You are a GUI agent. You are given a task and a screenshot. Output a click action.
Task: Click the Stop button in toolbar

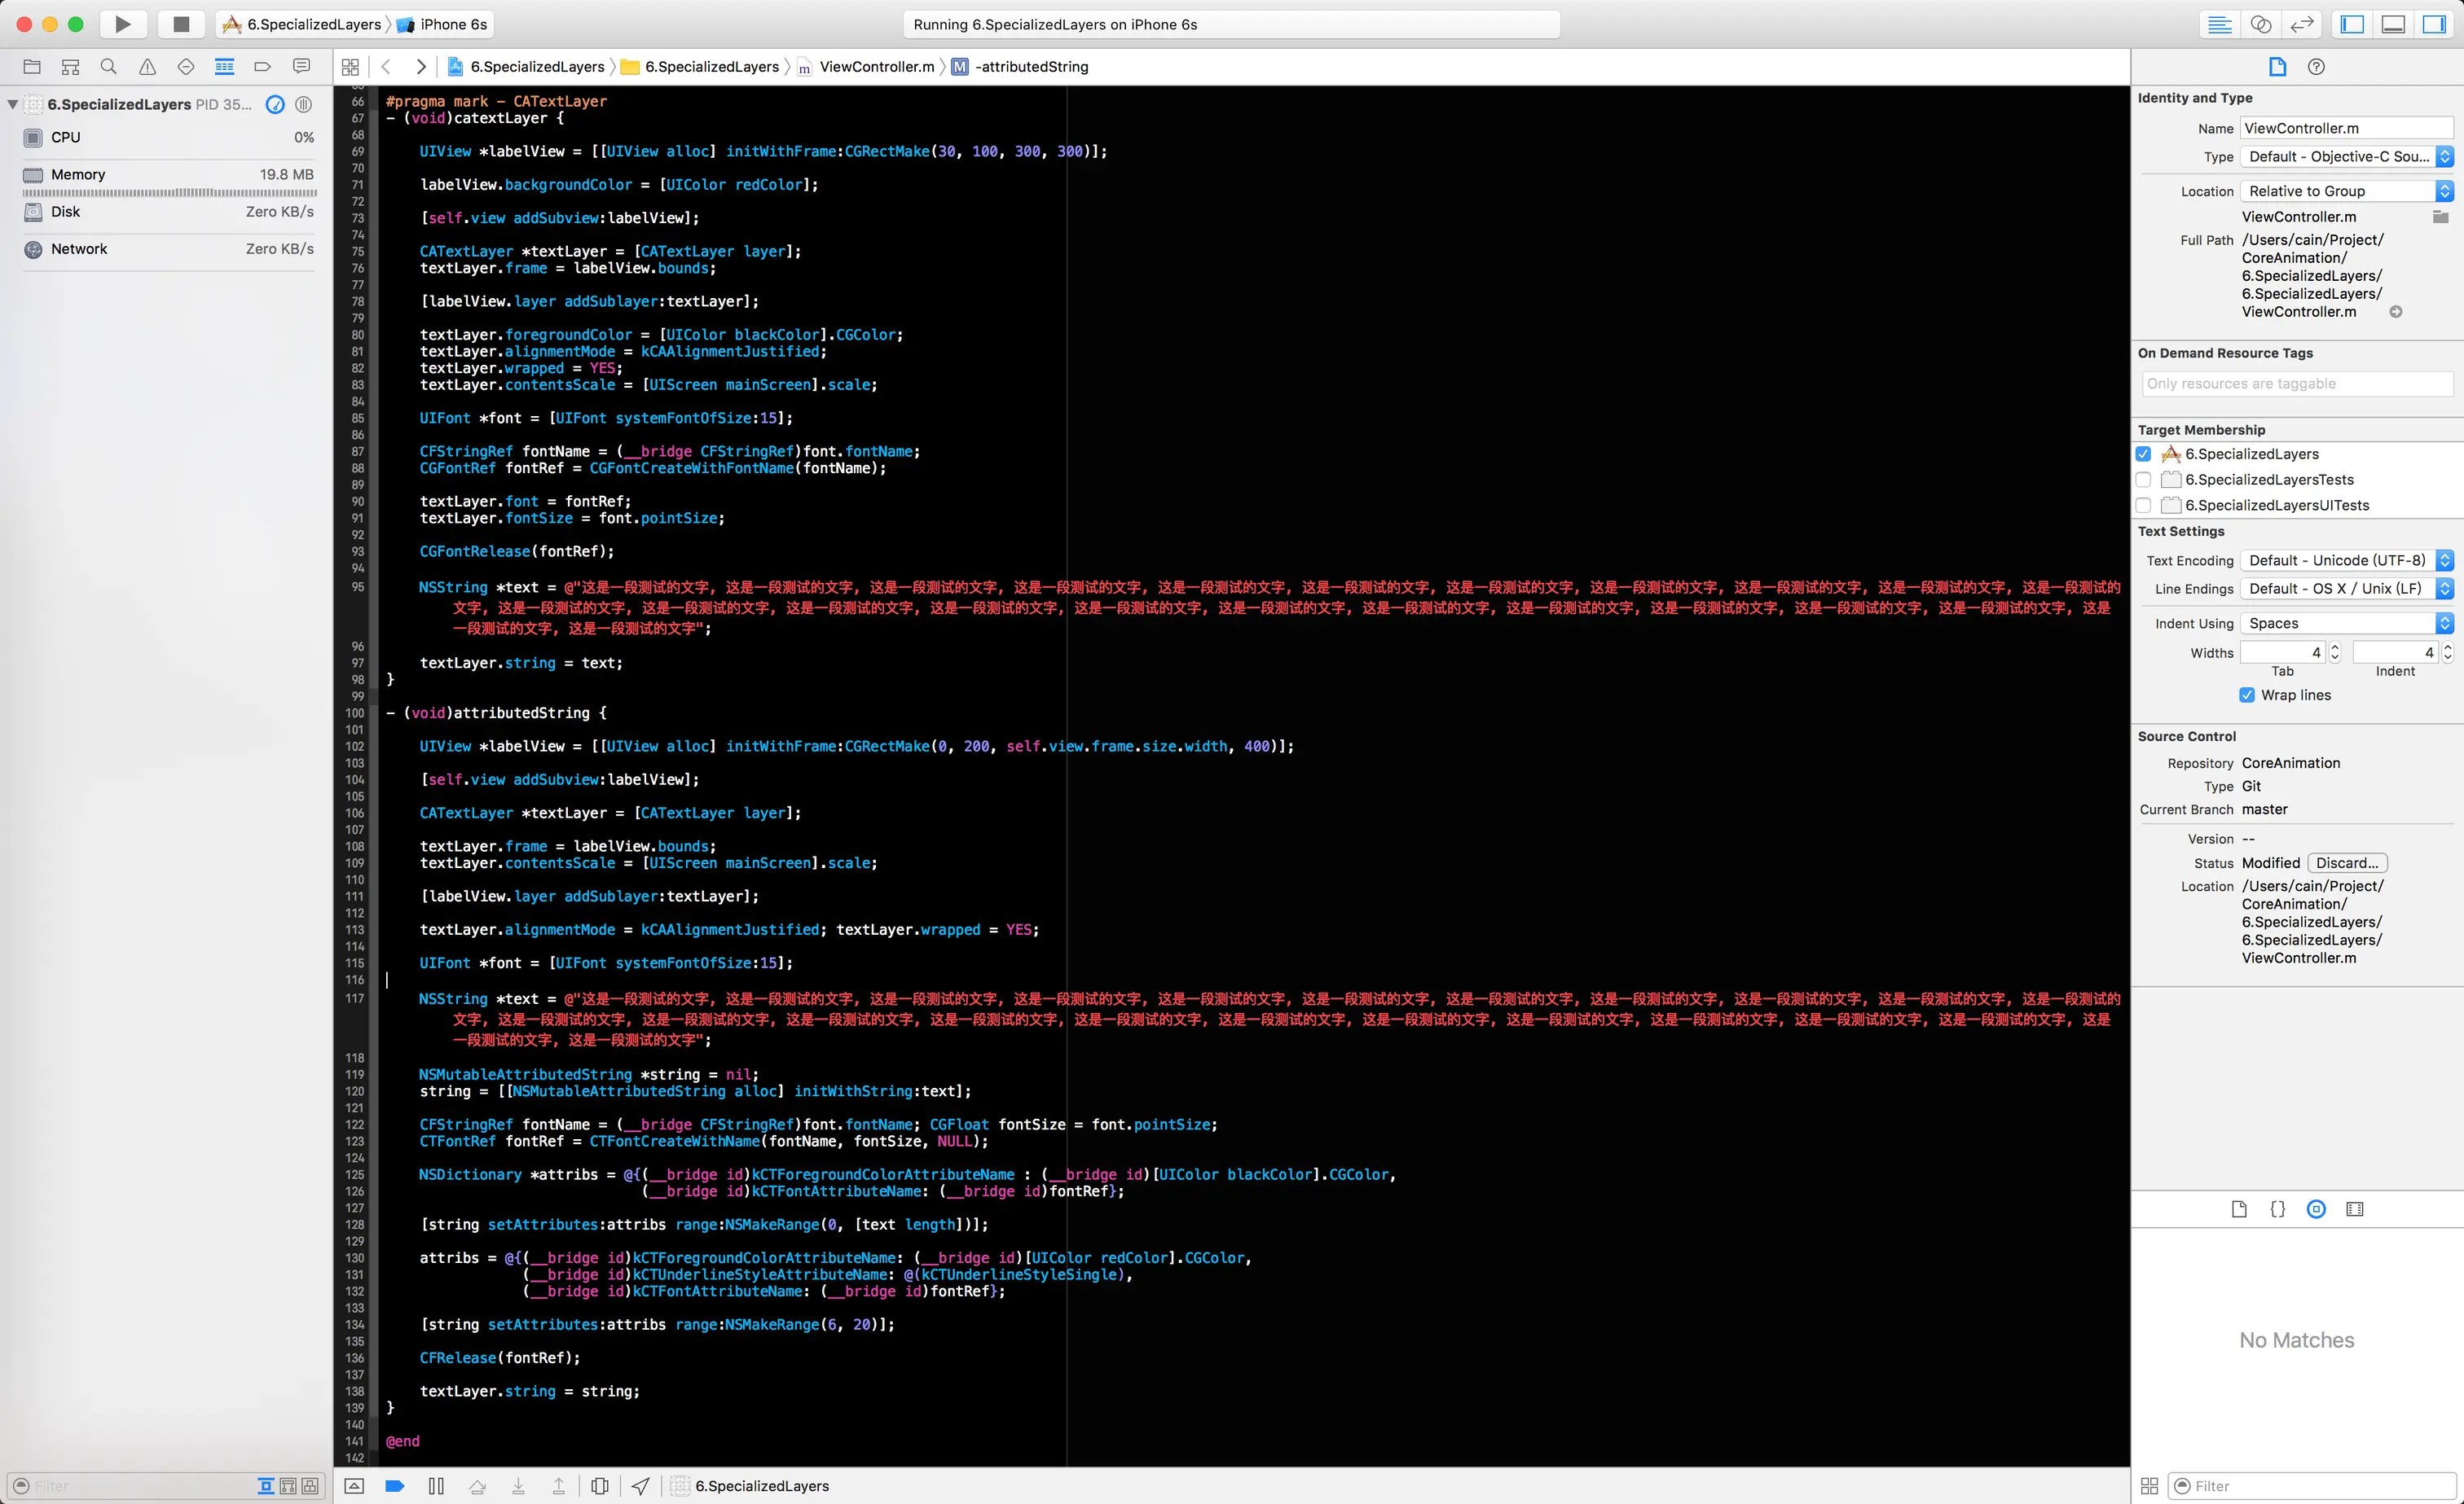181,24
